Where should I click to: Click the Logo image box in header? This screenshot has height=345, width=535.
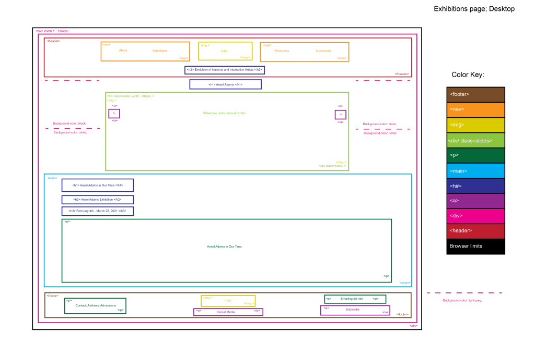click(225, 51)
